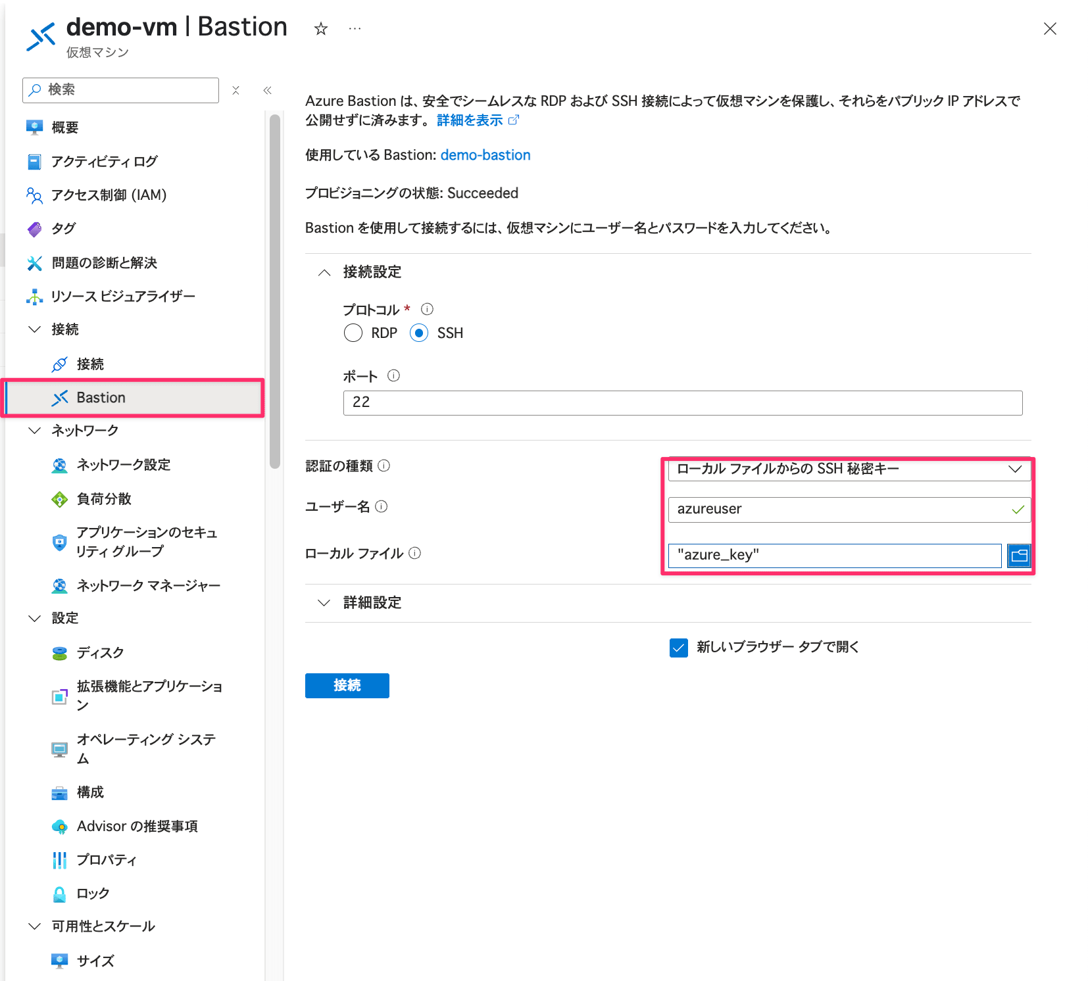Show info tooltip for ポート
The height and width of the screenshot is (981, 1088).
click(393, 375)
